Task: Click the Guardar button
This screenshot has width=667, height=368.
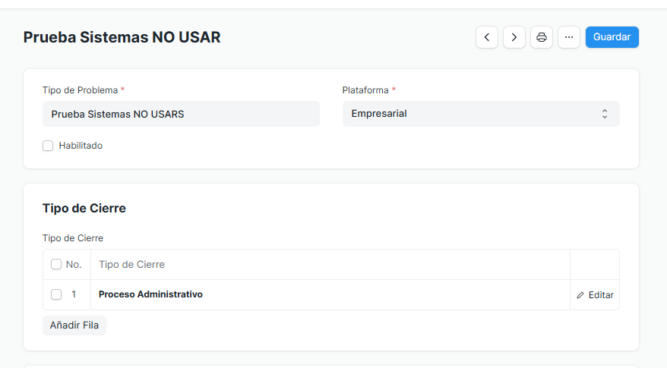Action: (612, 37)
